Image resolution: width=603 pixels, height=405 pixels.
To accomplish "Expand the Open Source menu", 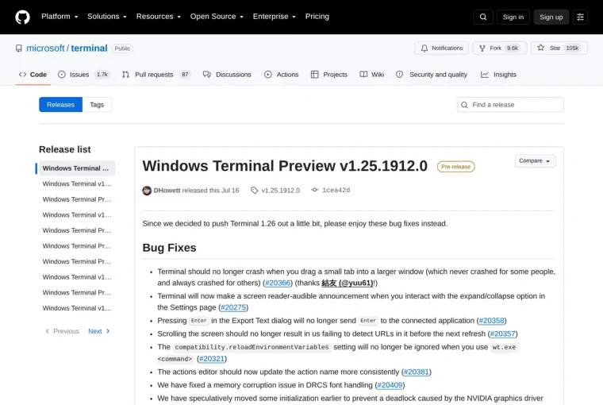I will pyautogui.click(x=217, y=17).
